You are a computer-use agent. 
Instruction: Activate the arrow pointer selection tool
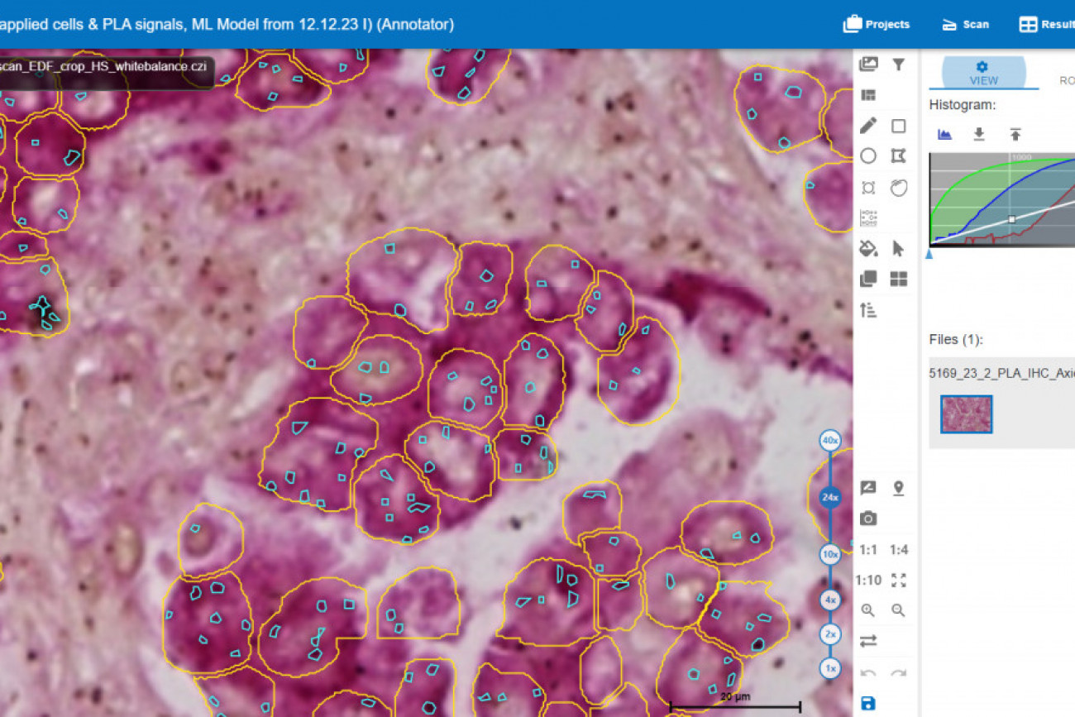coord(899,248)
